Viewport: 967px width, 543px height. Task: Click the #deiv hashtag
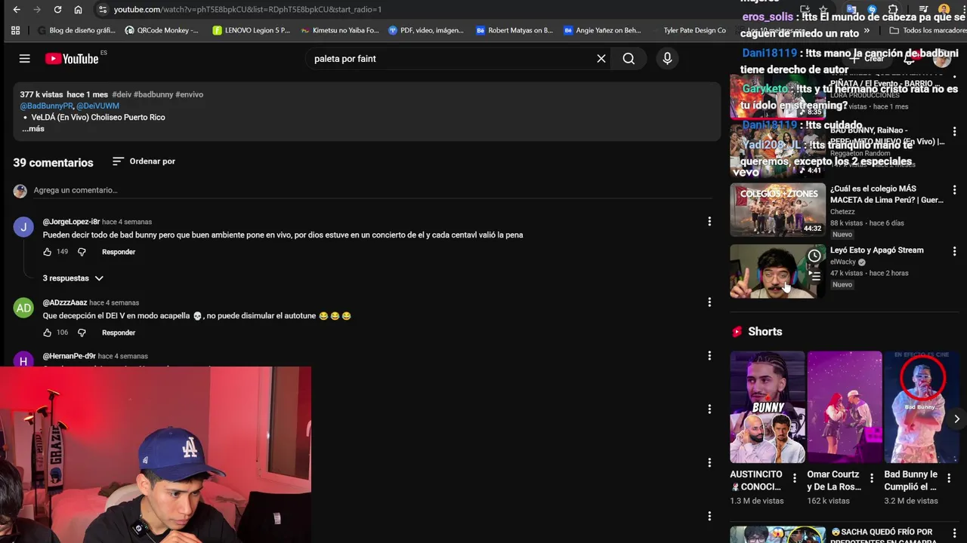coord(122,94)
